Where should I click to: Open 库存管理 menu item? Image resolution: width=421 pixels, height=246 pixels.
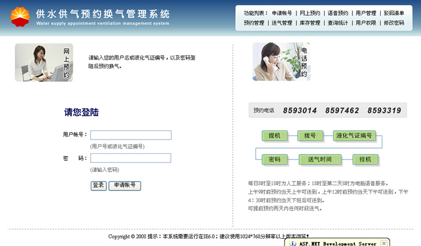(x=310, y=23)
